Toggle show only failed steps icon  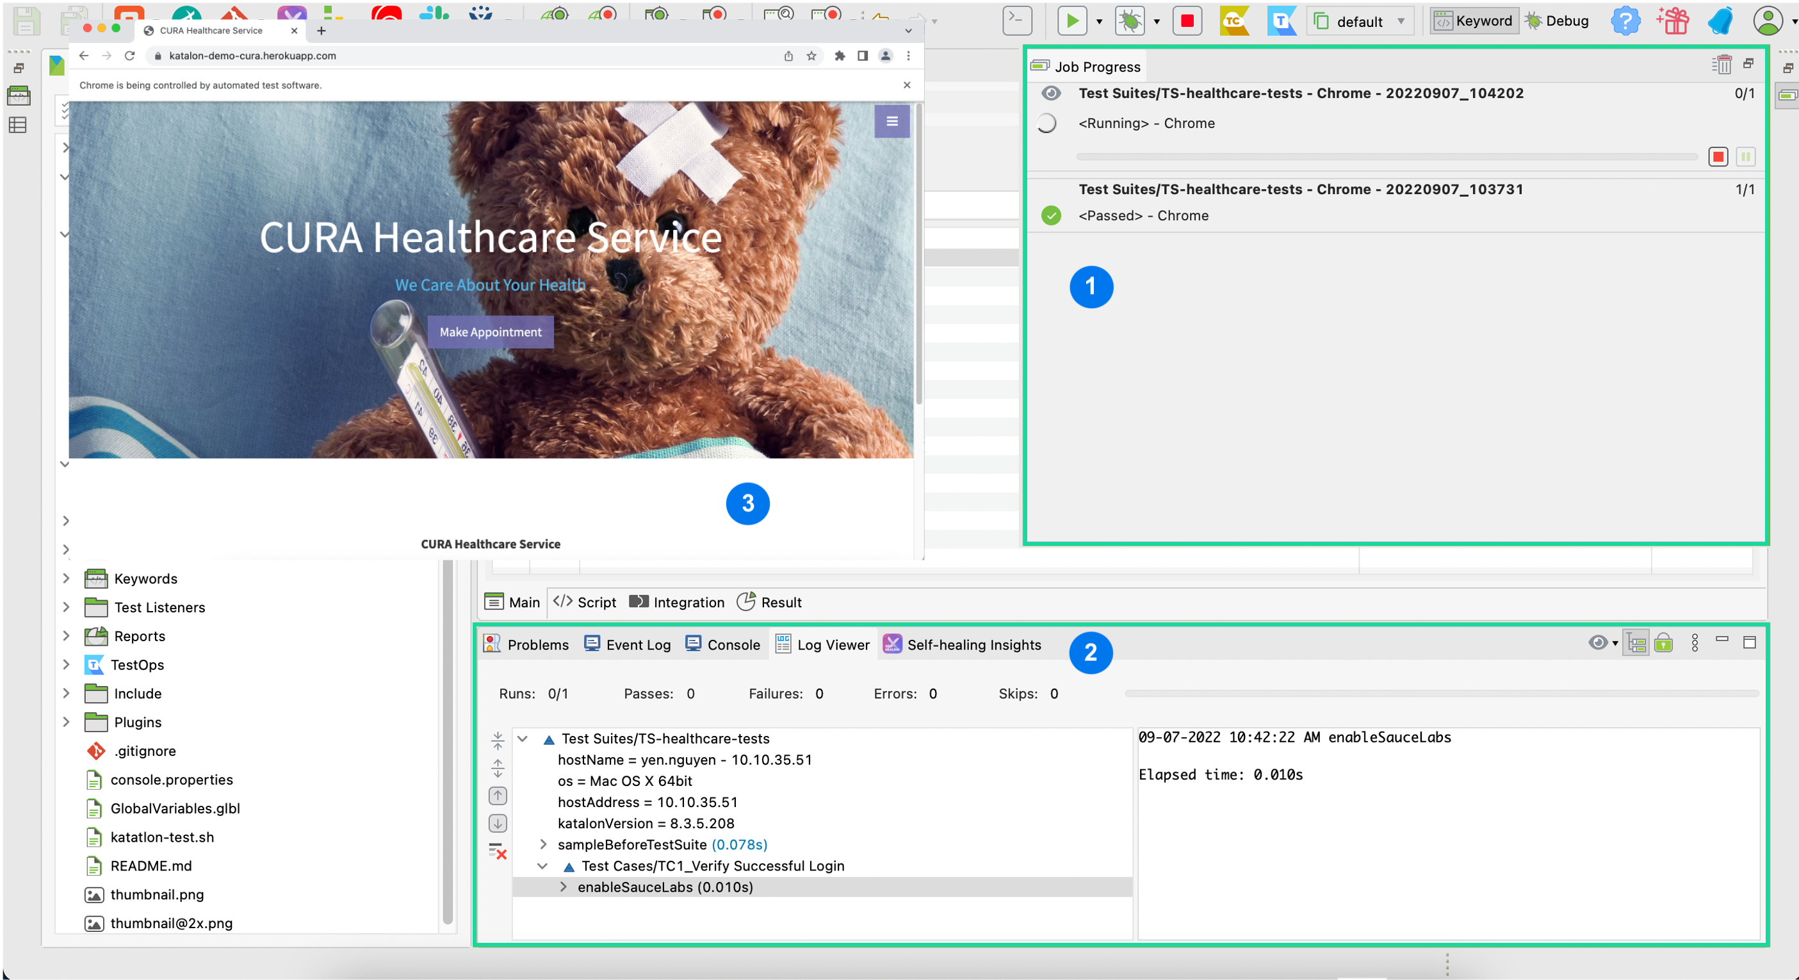[497, 851]
